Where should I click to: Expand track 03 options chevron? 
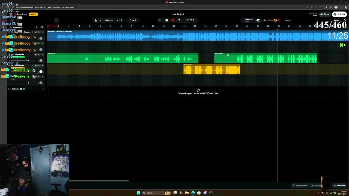(43, 54)
